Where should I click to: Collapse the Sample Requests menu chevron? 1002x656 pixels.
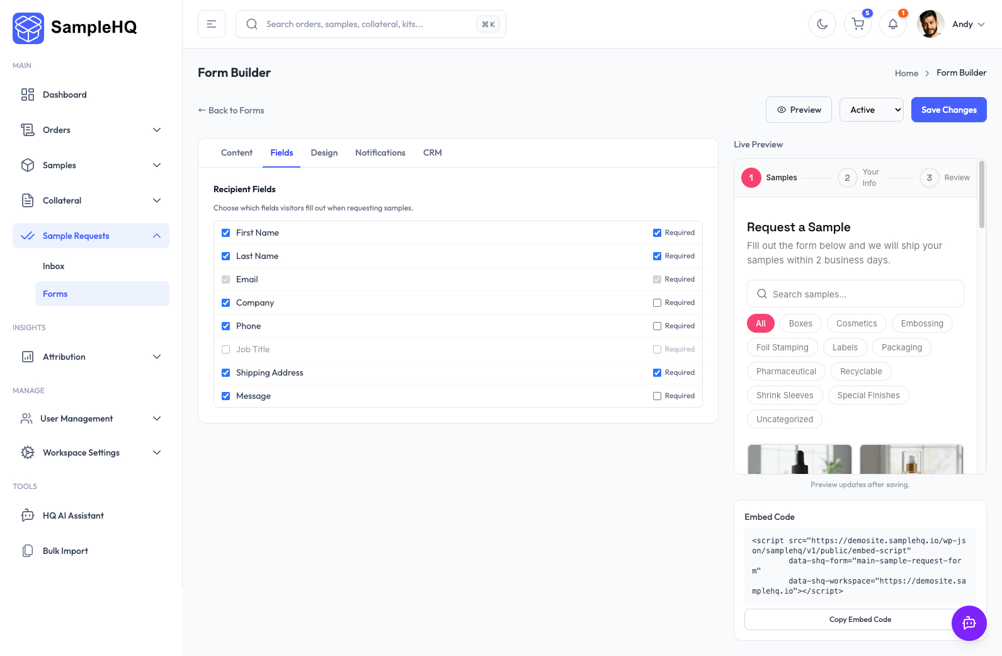(157, 236)
